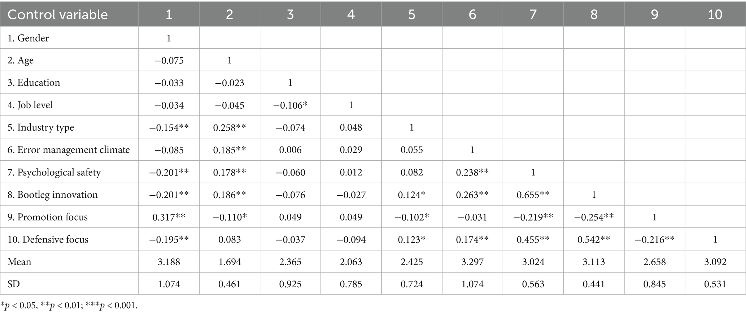The image size is (746, 314).
Task: Select the 0.655** correlation cell
Action: pyautogui.click(x=533, y=195)
